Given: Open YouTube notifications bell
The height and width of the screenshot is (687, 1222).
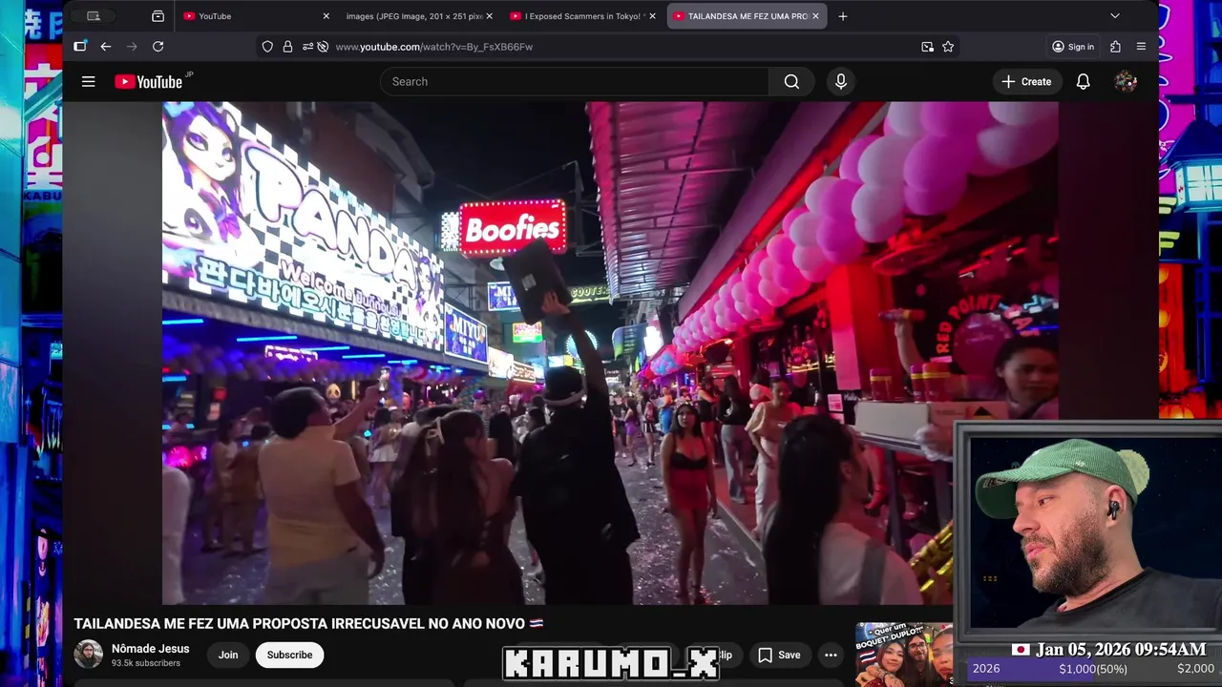Looking at the screenshot, I should 1084,82.
